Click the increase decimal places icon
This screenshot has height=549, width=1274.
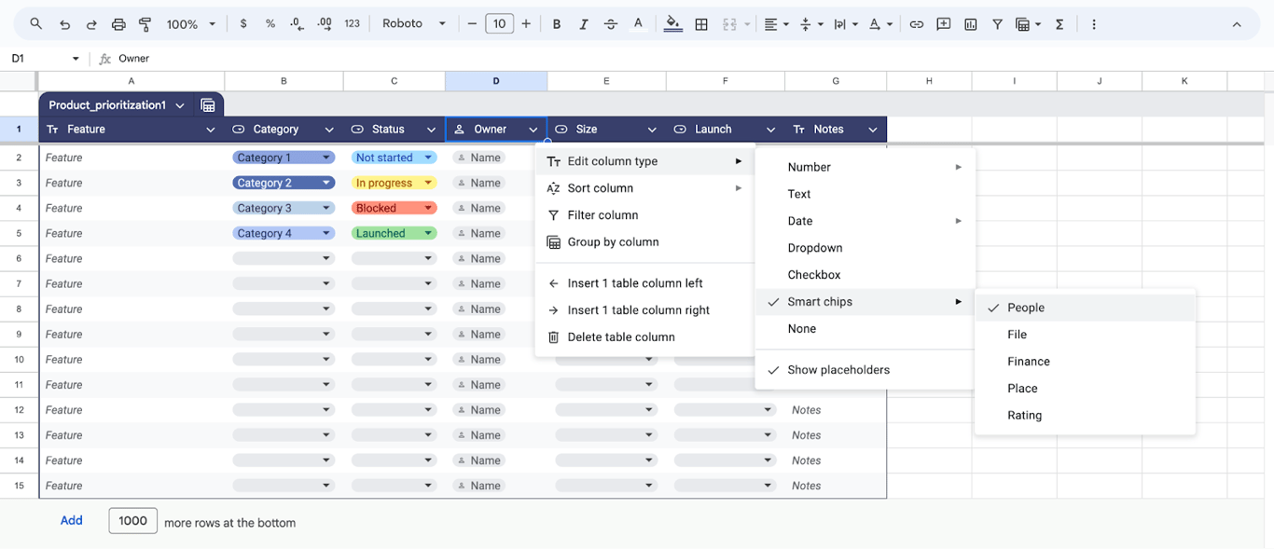click(325, 24)
